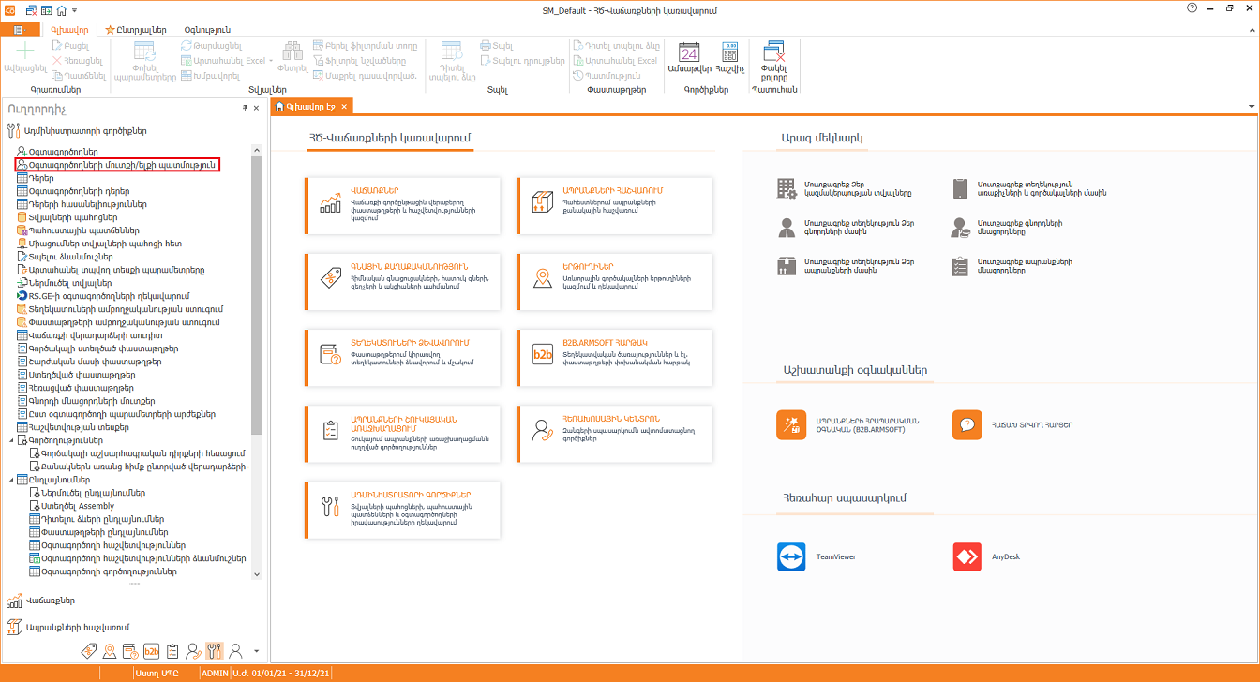Screen dimensions: 1260x682
Task: Click the b2b icon in navigator bottom bar
Action: click(x=152, y=650)
